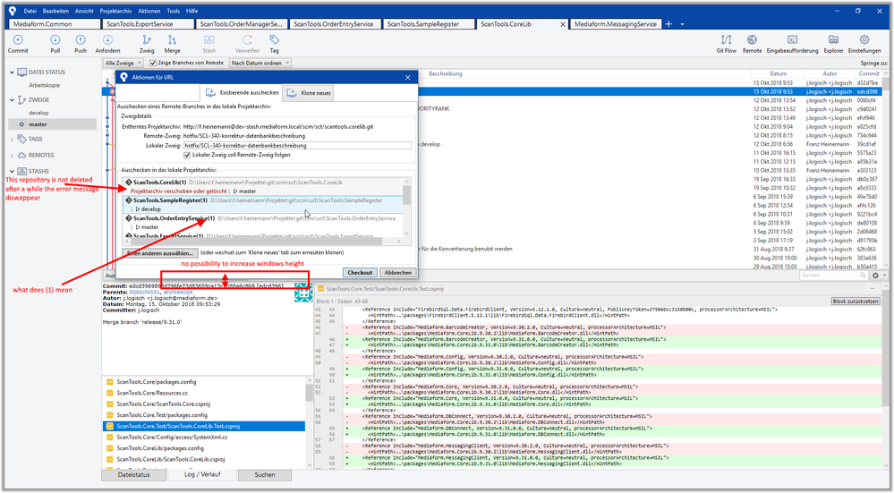894x493 pixels.
Task: Select ScanTools.OrderEntryService(1) repository entry
Action: [263, 222]
